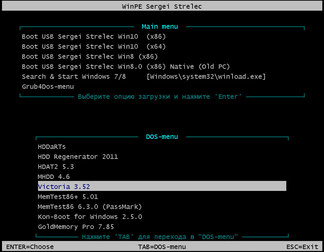
Task: Pick Boot USB Sergei Strelec Win8 (x86)
Action: [x=90, y=57]
